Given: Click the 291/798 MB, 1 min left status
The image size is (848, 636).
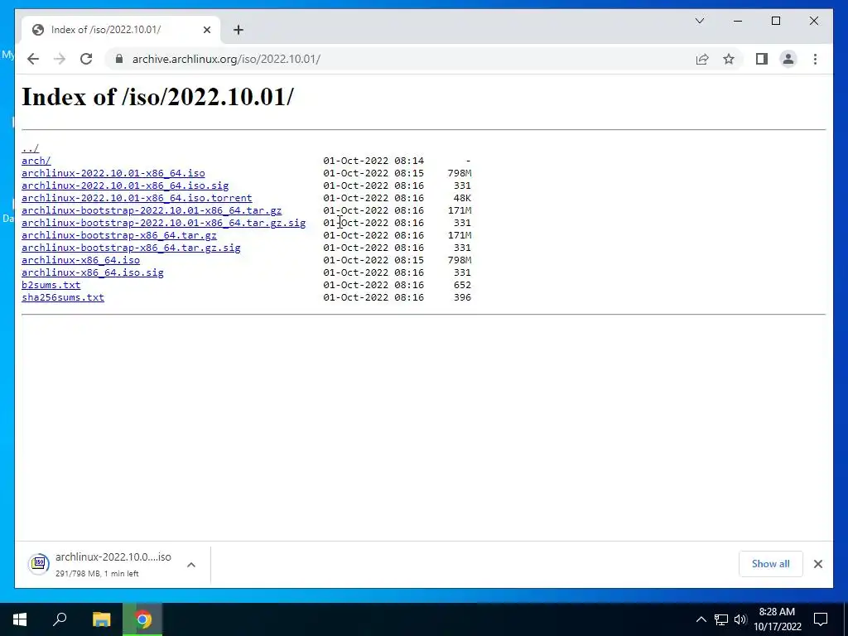Looking at the screenshot, I should coord(98,574).
